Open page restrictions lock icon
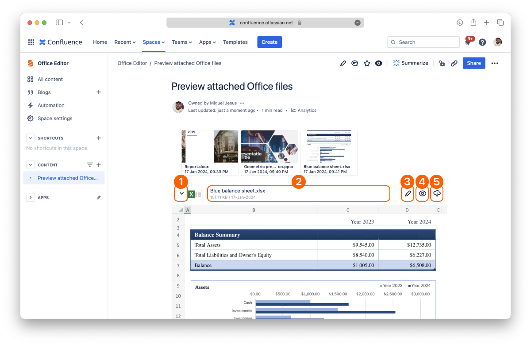The height and width of the screenshot is (345, 531). (442, 63)
